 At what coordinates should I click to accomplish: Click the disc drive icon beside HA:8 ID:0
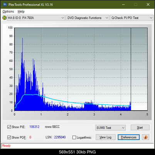coord(4,18)
